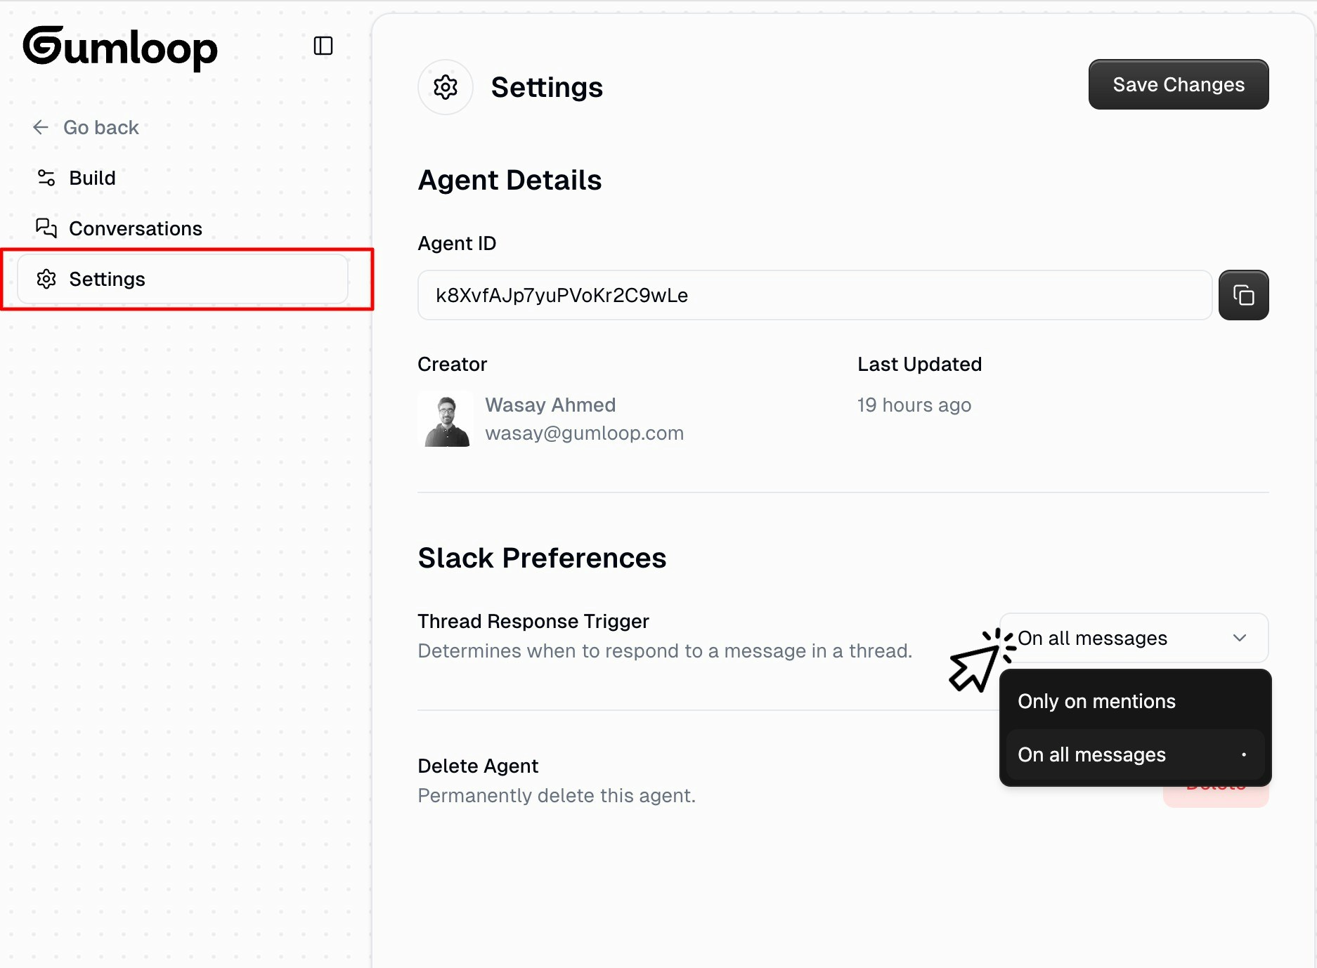Image resolution: width=1317 pixels, height=968 pixels.
Task: Copy the Agent ID with the copy icon
Action: point(1243,295)
